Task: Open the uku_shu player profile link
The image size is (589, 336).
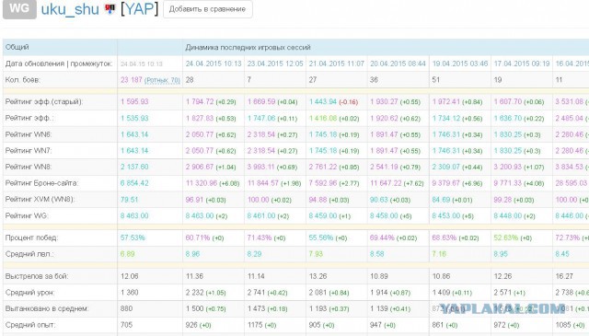Action: pos(70,9)
